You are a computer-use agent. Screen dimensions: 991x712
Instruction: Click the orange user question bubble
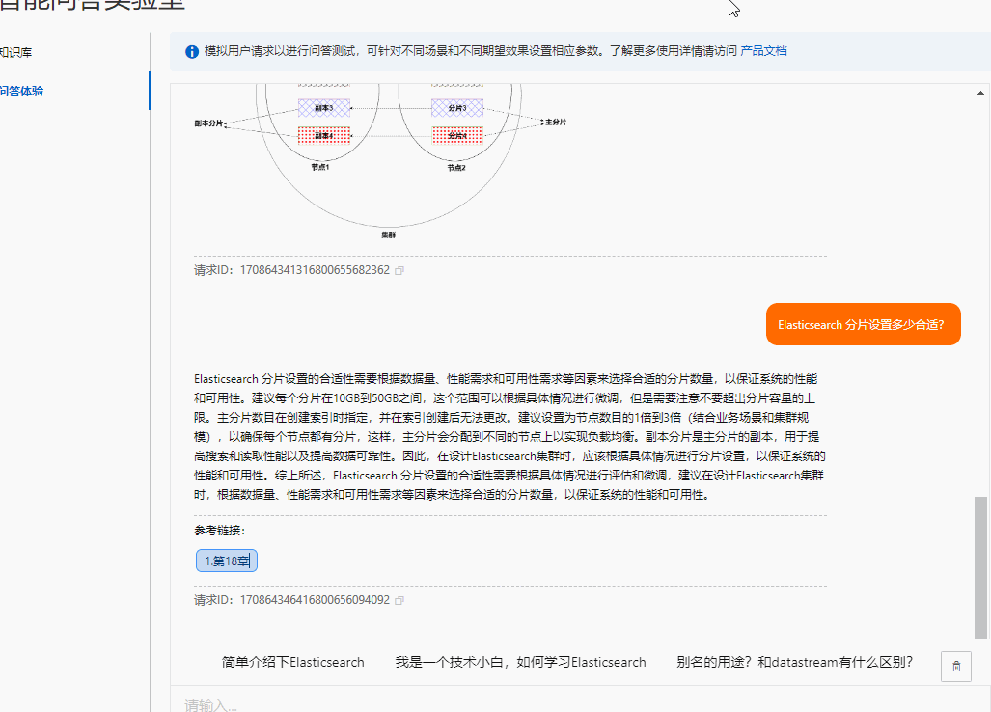coord(864,324)
